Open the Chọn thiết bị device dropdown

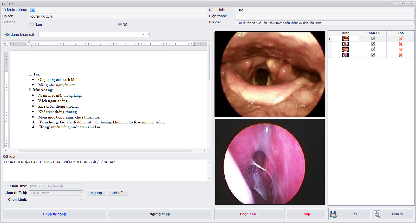80,193
